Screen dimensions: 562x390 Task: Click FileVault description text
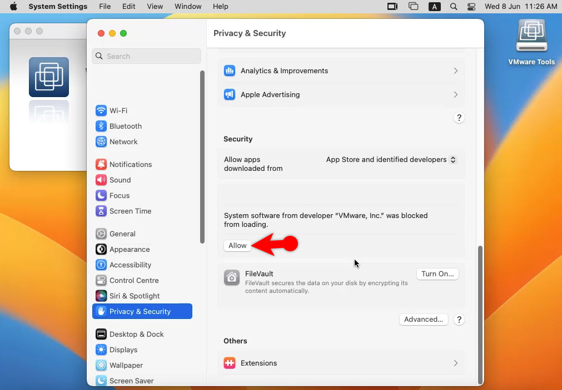[x=326, y=287]
